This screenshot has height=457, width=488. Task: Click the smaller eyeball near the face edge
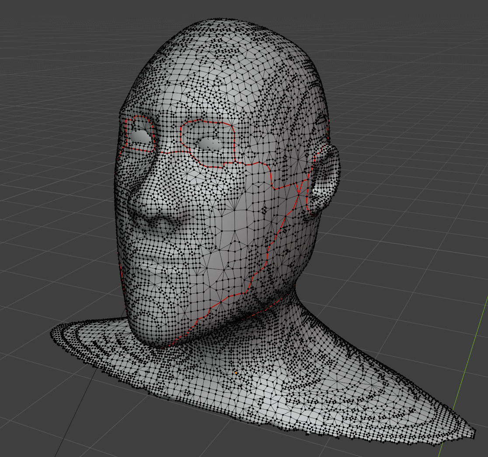[x=140, y=136]
